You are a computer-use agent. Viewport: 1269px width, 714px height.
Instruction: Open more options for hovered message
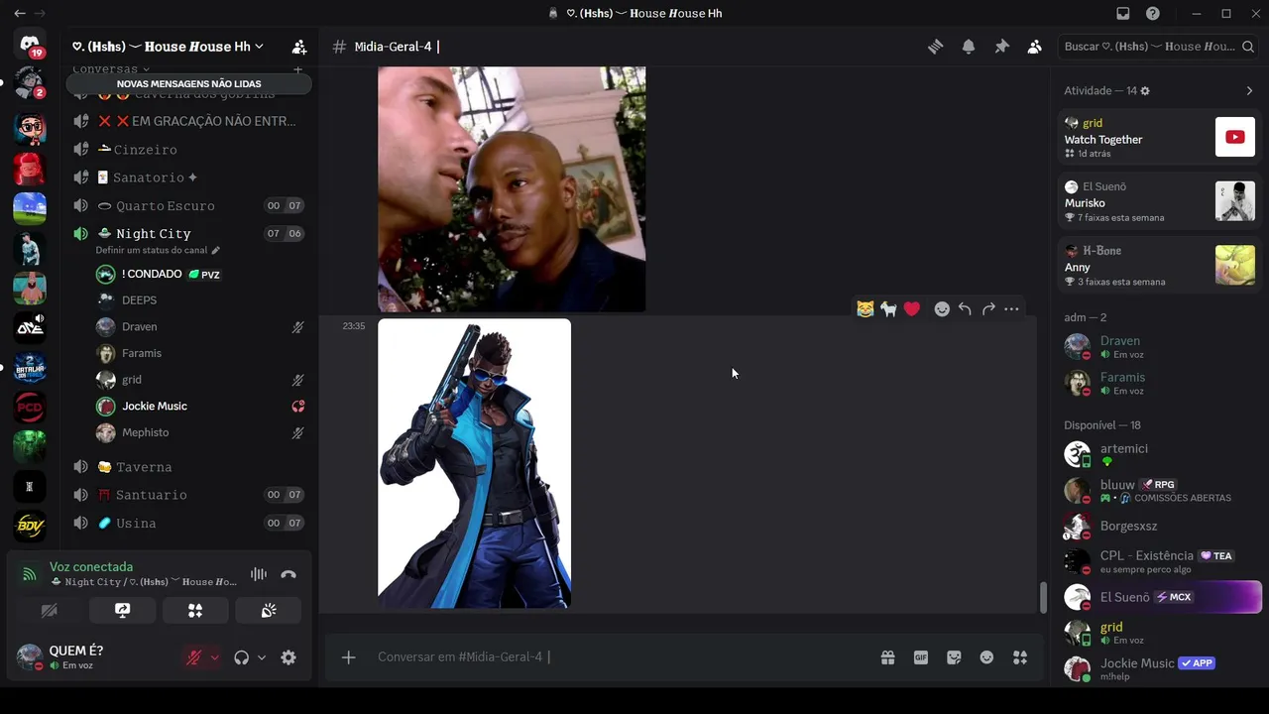point(1011,309)
